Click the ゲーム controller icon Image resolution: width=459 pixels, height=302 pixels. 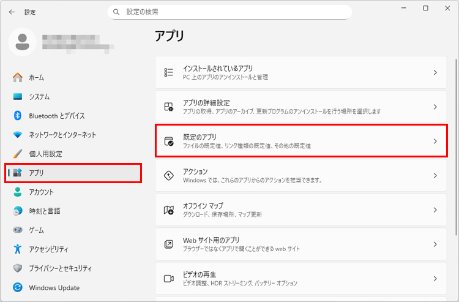click(18, 230)
